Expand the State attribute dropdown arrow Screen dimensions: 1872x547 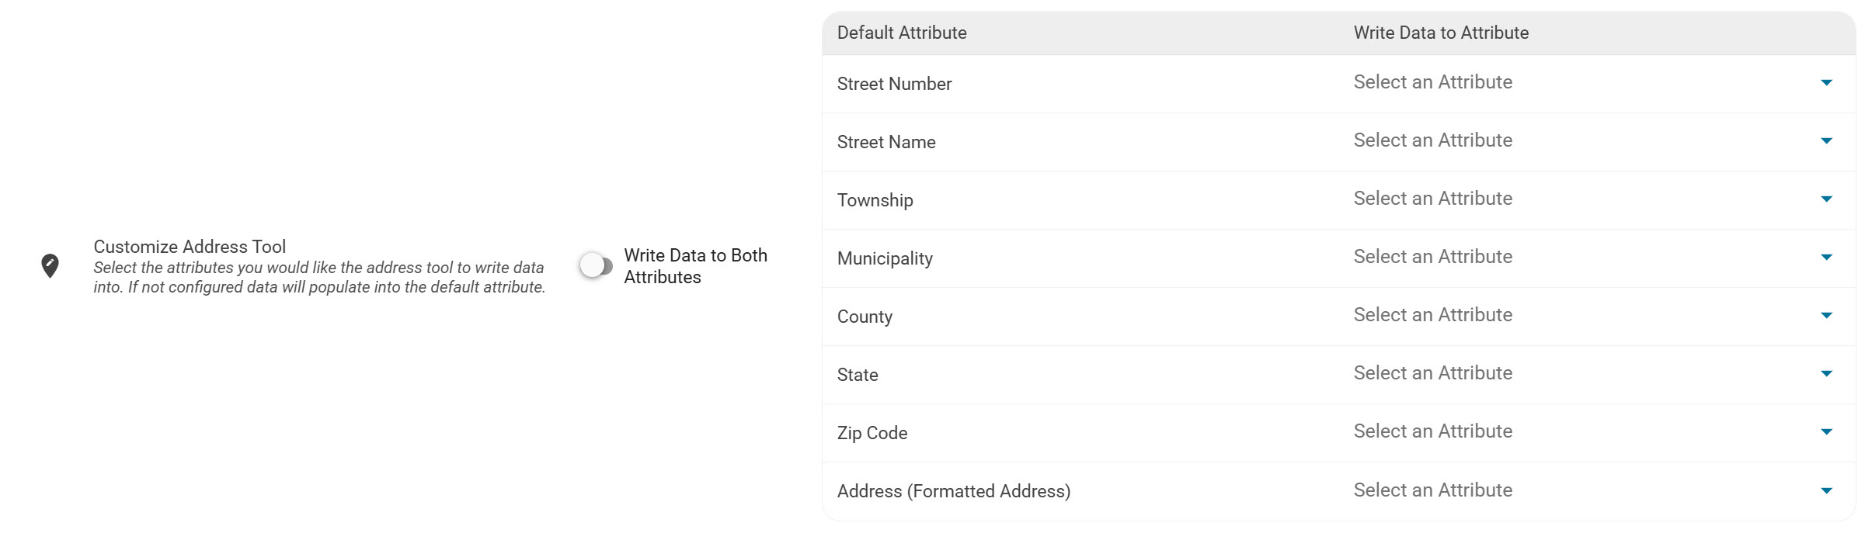coord(1826,373)
